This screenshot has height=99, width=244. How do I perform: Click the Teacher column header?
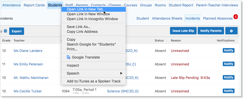[x=19, y=40]
